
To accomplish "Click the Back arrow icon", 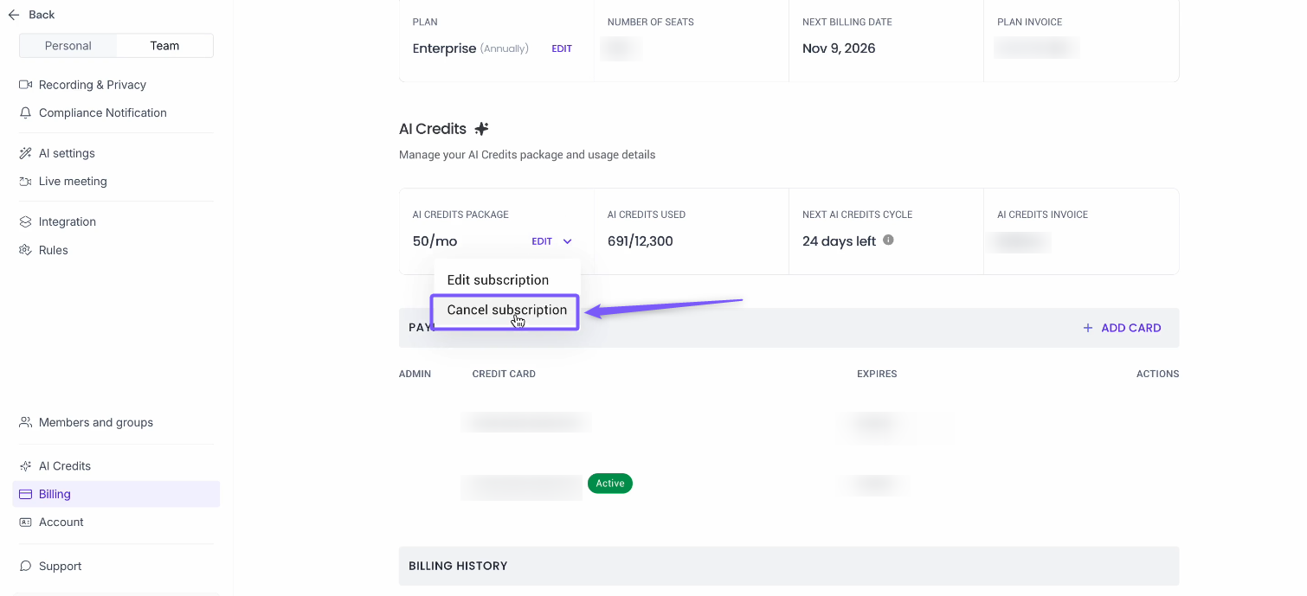I will [14, 15].
